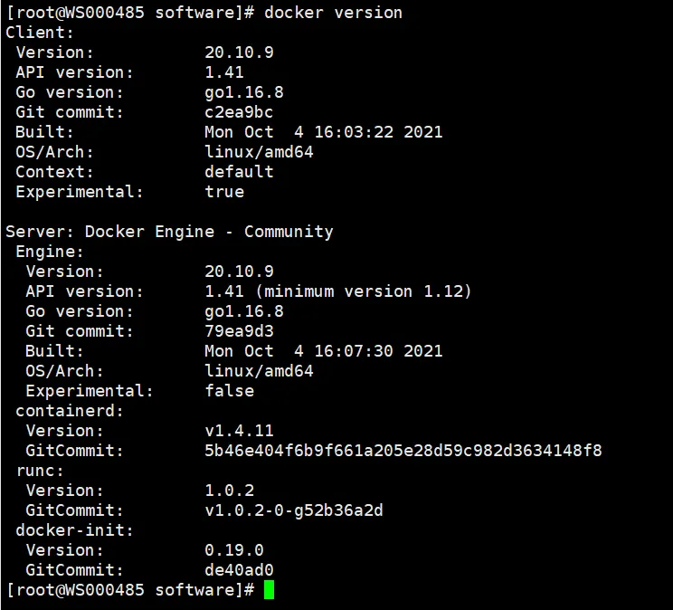673x610 pixels.
Task: Click the containerd version v1.4.11
Action: [x=239, y=431]
